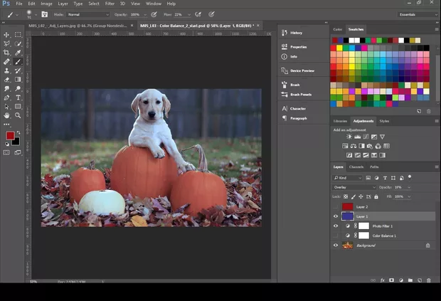This screenshot has height=301, width=441.
Task: Hide the Background layer
Action: (336, 245)
